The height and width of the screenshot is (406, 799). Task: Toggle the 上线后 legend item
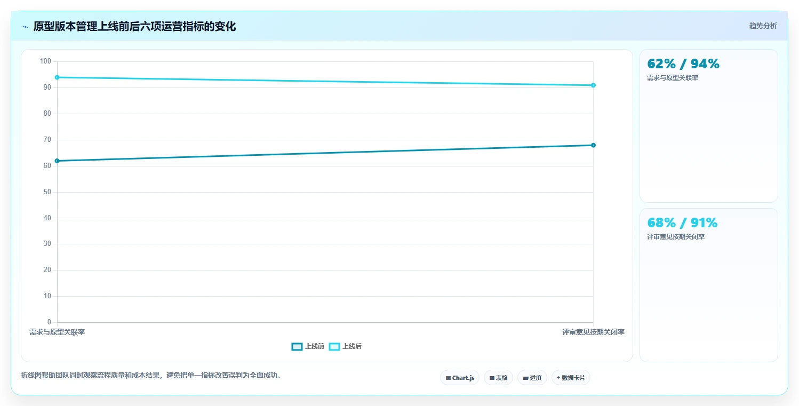pyautogui.click(x=345, y=346)
